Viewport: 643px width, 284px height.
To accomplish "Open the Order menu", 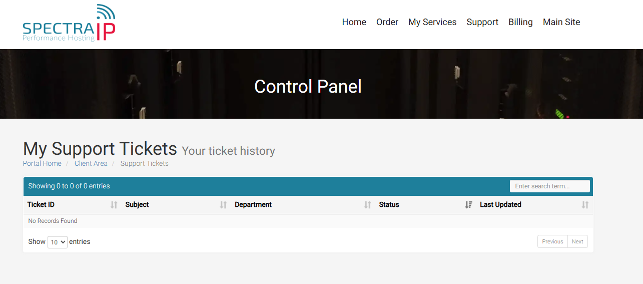I will [387, 22].
